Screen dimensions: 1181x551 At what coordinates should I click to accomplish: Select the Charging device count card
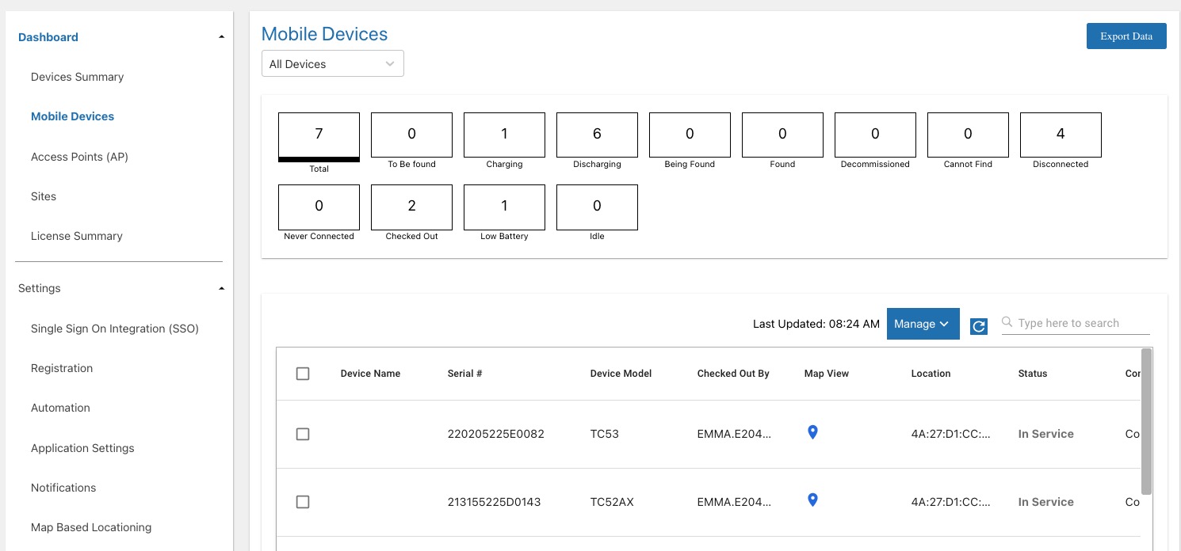[504, 135]
